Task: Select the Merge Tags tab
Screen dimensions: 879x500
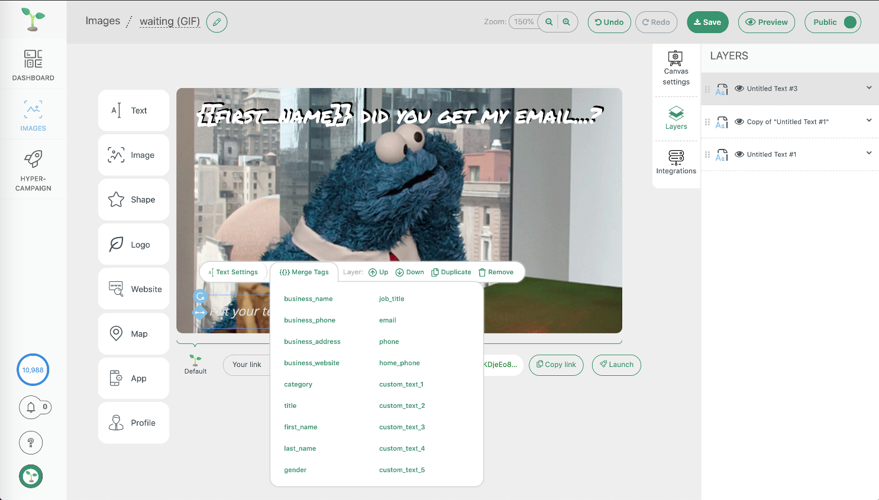Action: 303,272
